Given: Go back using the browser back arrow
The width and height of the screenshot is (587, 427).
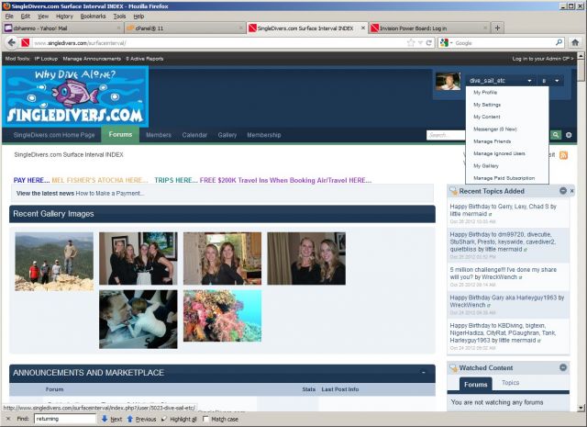Looking at the screenshot, I should click(12, 43).
